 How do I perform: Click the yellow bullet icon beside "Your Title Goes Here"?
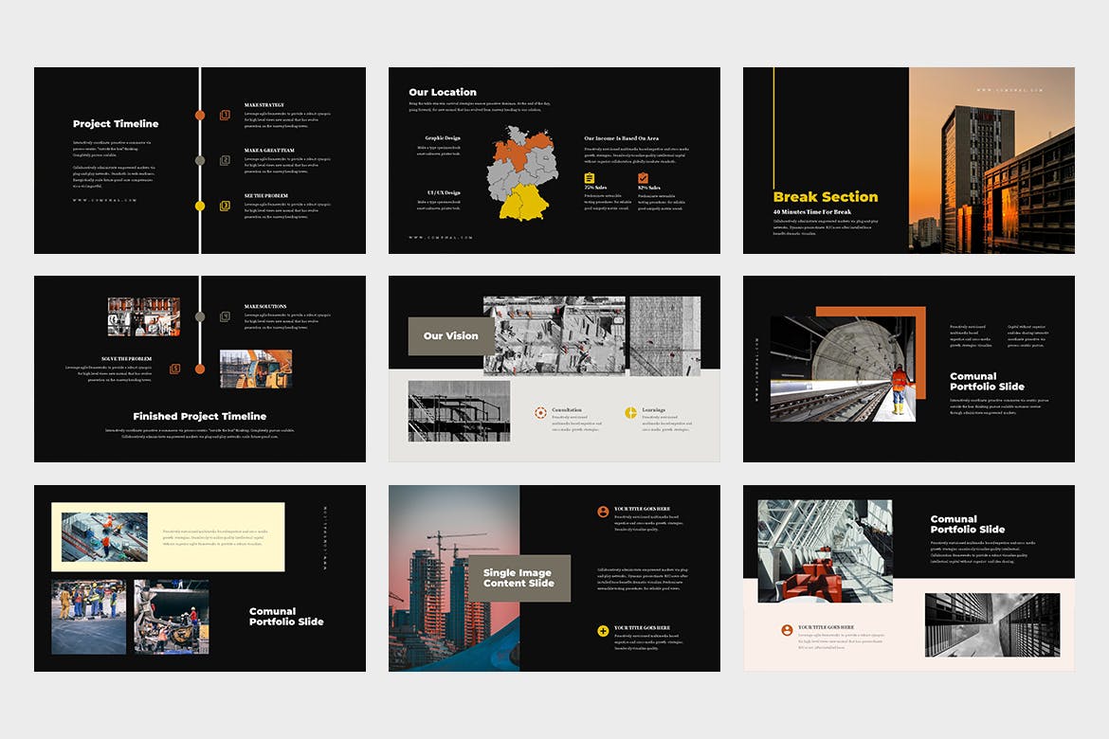(603, 630)
